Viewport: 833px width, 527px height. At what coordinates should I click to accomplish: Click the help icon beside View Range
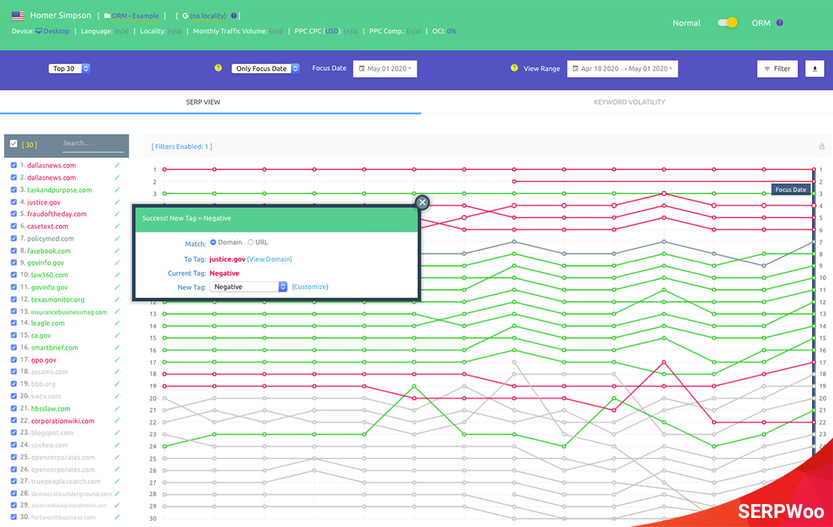(514, 69)
